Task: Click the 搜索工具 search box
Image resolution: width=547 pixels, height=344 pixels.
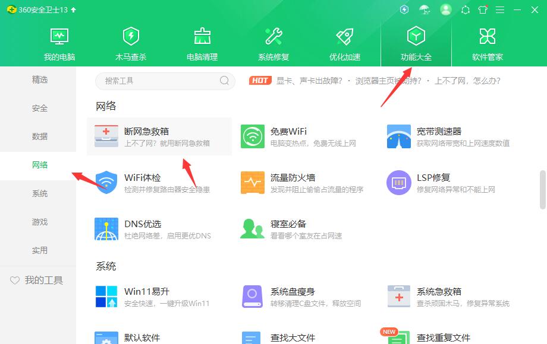Action: [x=165, y=81]
